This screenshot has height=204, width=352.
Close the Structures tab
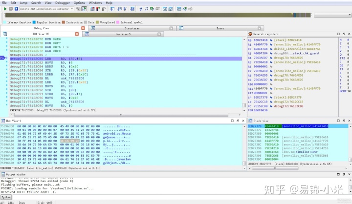171,28
